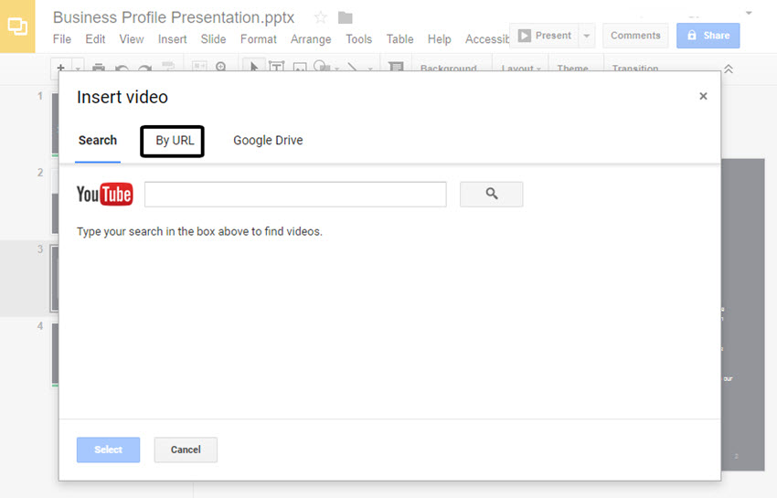Image resolution: width=777 pixels, height=498 pixels.
Task: Open the Arrange menu
Action: (x=311, y=39)
